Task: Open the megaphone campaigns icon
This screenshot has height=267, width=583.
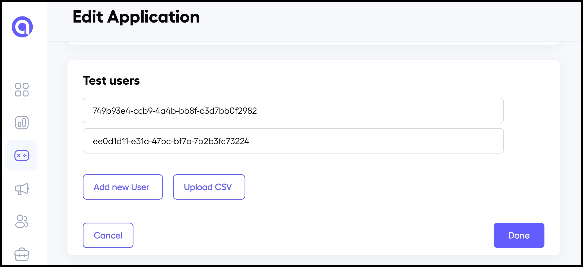Action: pyautogui.click(x=22, y=189)
